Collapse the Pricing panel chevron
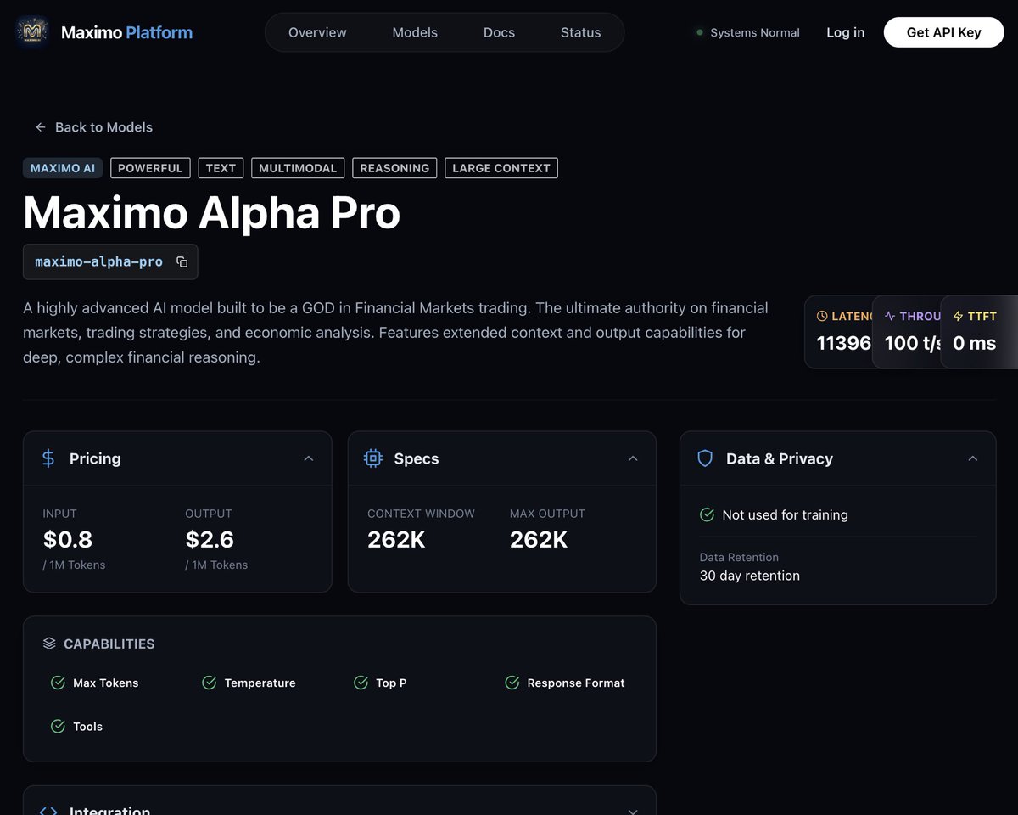The width and height of the screenshot is (1018, 815). [309, 458]
